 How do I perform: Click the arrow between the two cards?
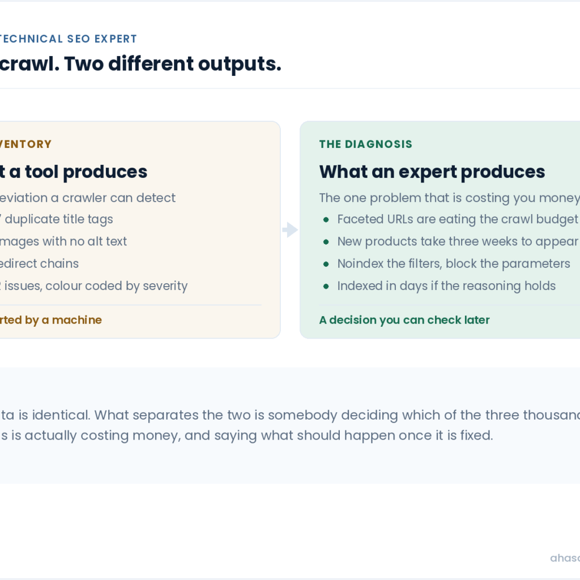click(x=290, y=230)
